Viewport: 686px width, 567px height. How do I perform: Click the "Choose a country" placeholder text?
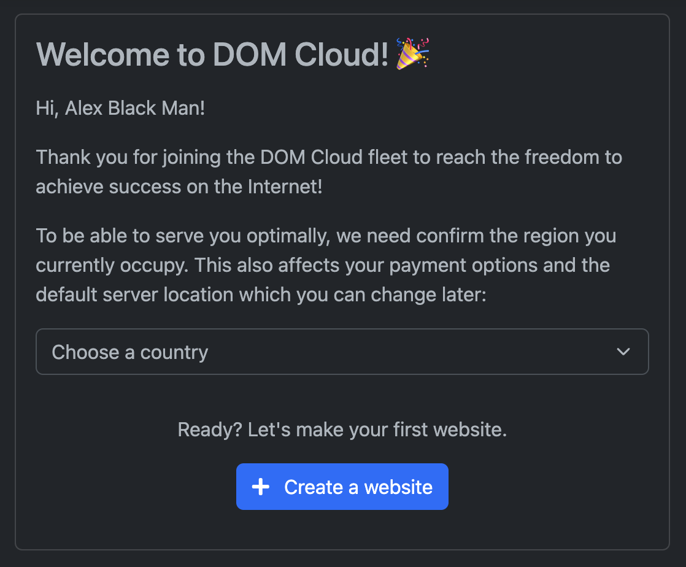(130, 352)
